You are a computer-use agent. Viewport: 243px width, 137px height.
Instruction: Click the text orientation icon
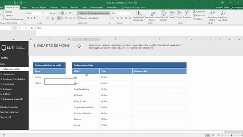[x=71, y=13]
